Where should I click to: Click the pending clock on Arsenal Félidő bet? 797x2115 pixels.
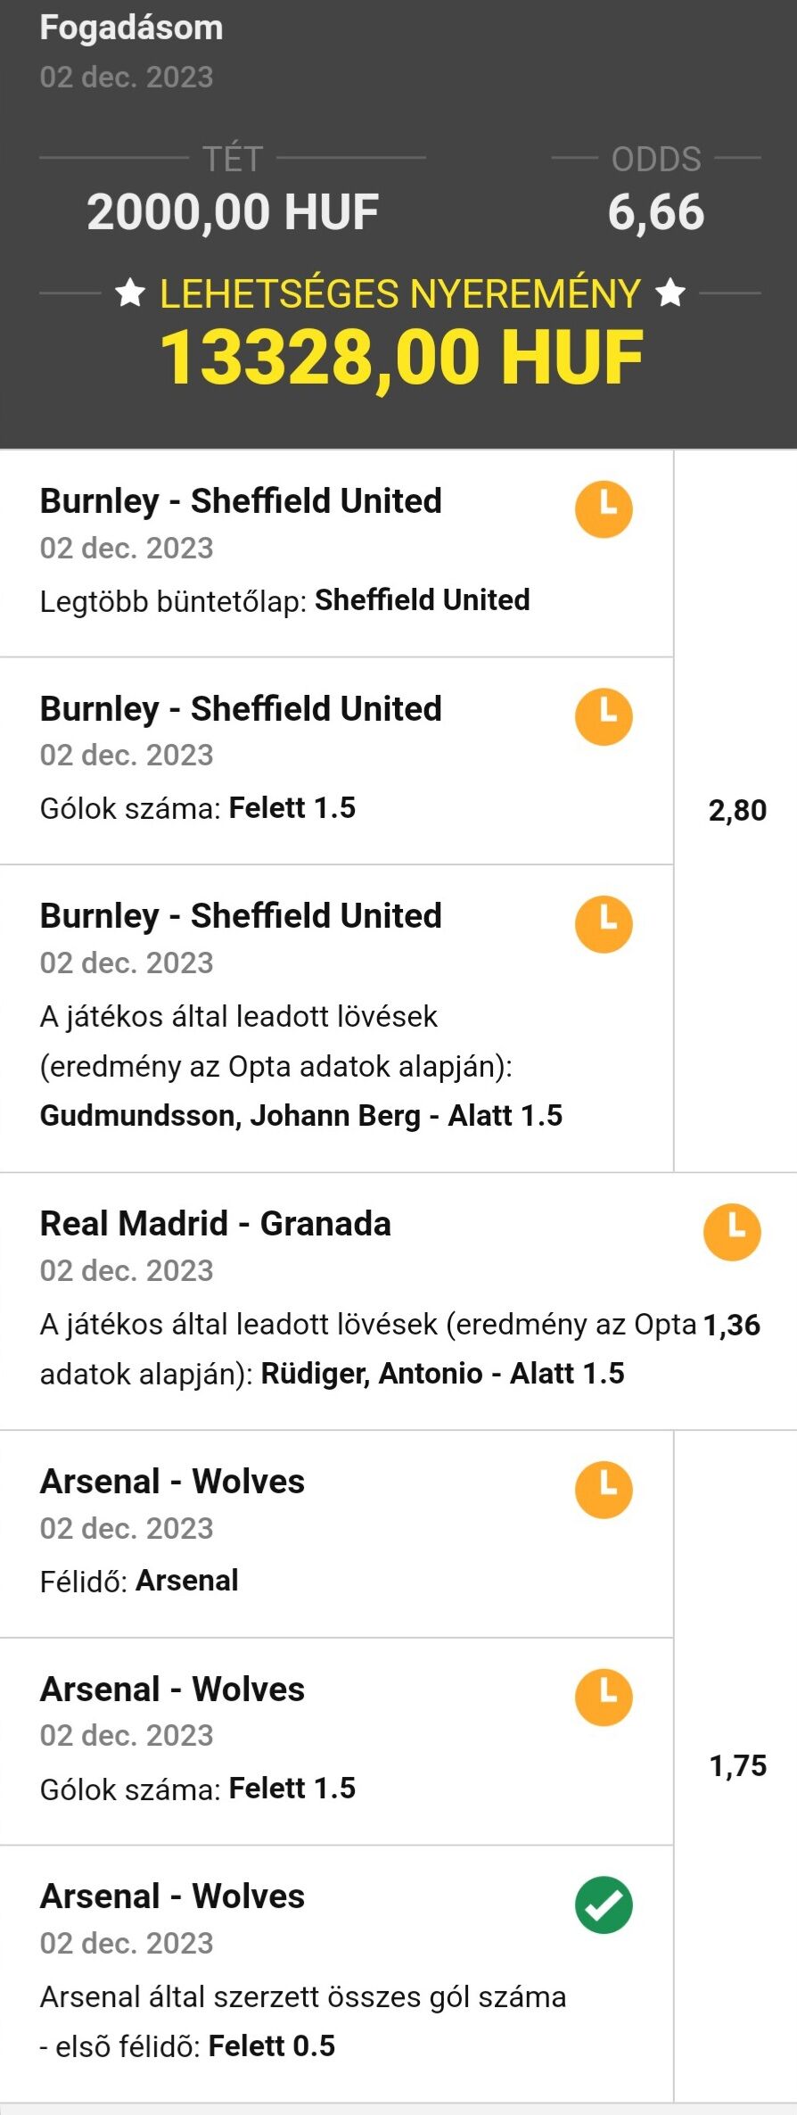(x=604, y=1489)
